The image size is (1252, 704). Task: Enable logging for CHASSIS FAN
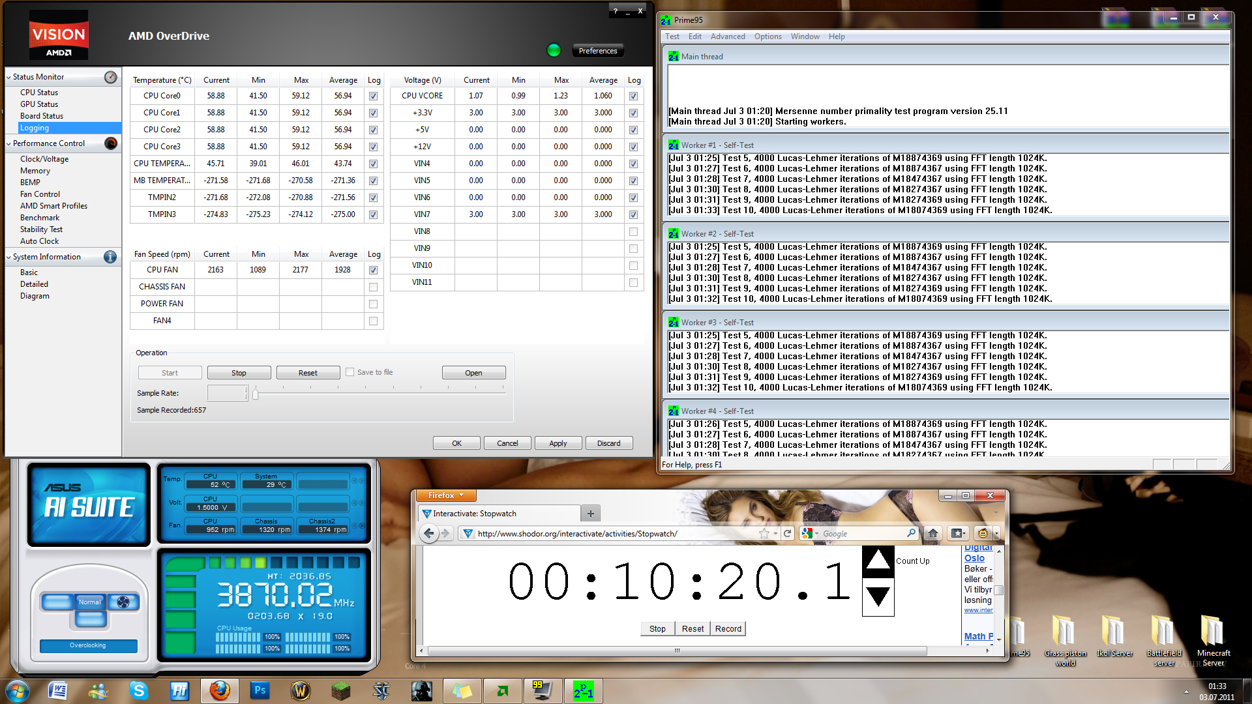pos(373,287)
